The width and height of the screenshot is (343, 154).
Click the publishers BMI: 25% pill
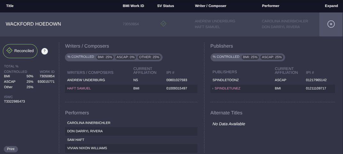tap(250, 57)
